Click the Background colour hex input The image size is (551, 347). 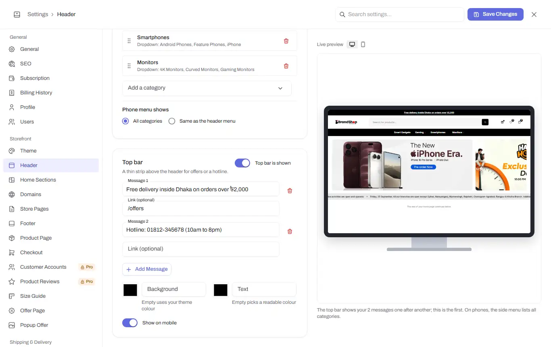(174, 289)
